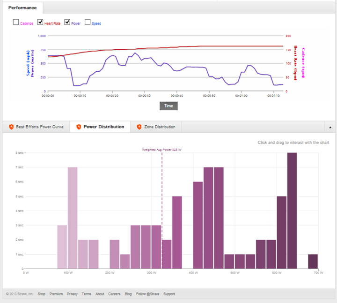Click the lone 1 sec bar near 700 W
Screen dimensions: 337x303
313,261
